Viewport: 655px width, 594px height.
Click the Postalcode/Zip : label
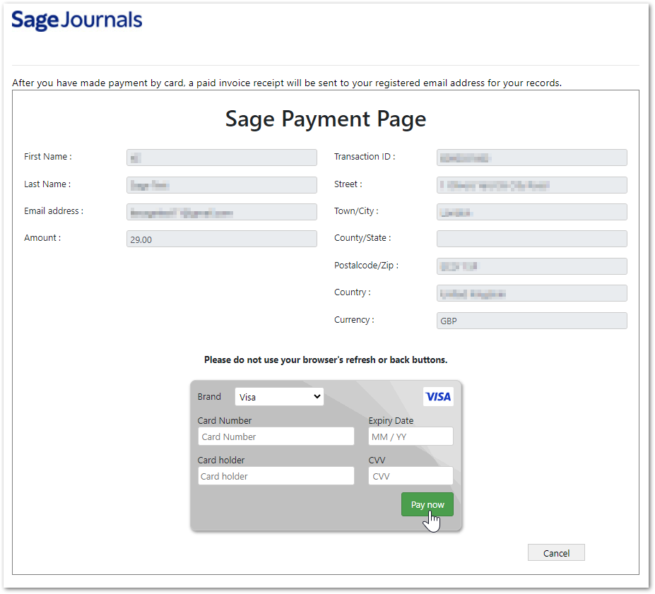[366, 266]
